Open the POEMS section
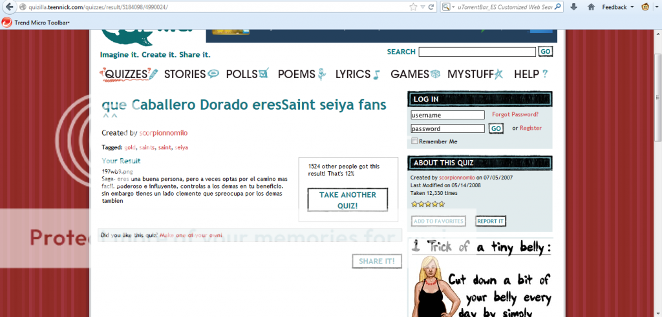Screen dimensions: 662x317 click(303, 74)
